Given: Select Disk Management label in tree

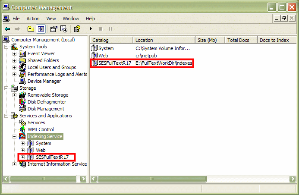Looking at the screenshot, I should point(46,109).
